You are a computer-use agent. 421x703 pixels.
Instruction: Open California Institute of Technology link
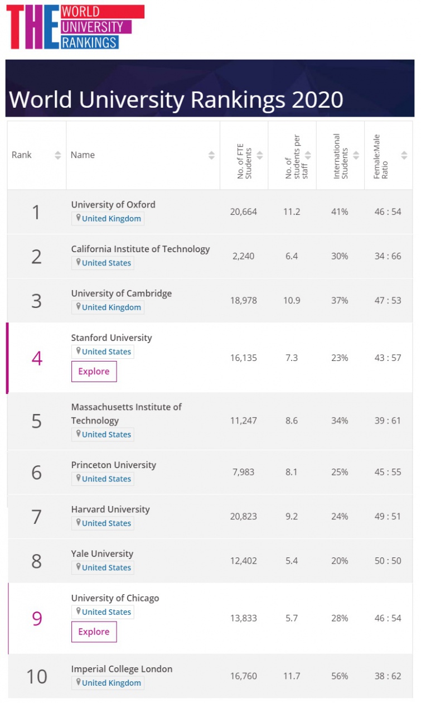coord(141,249)
